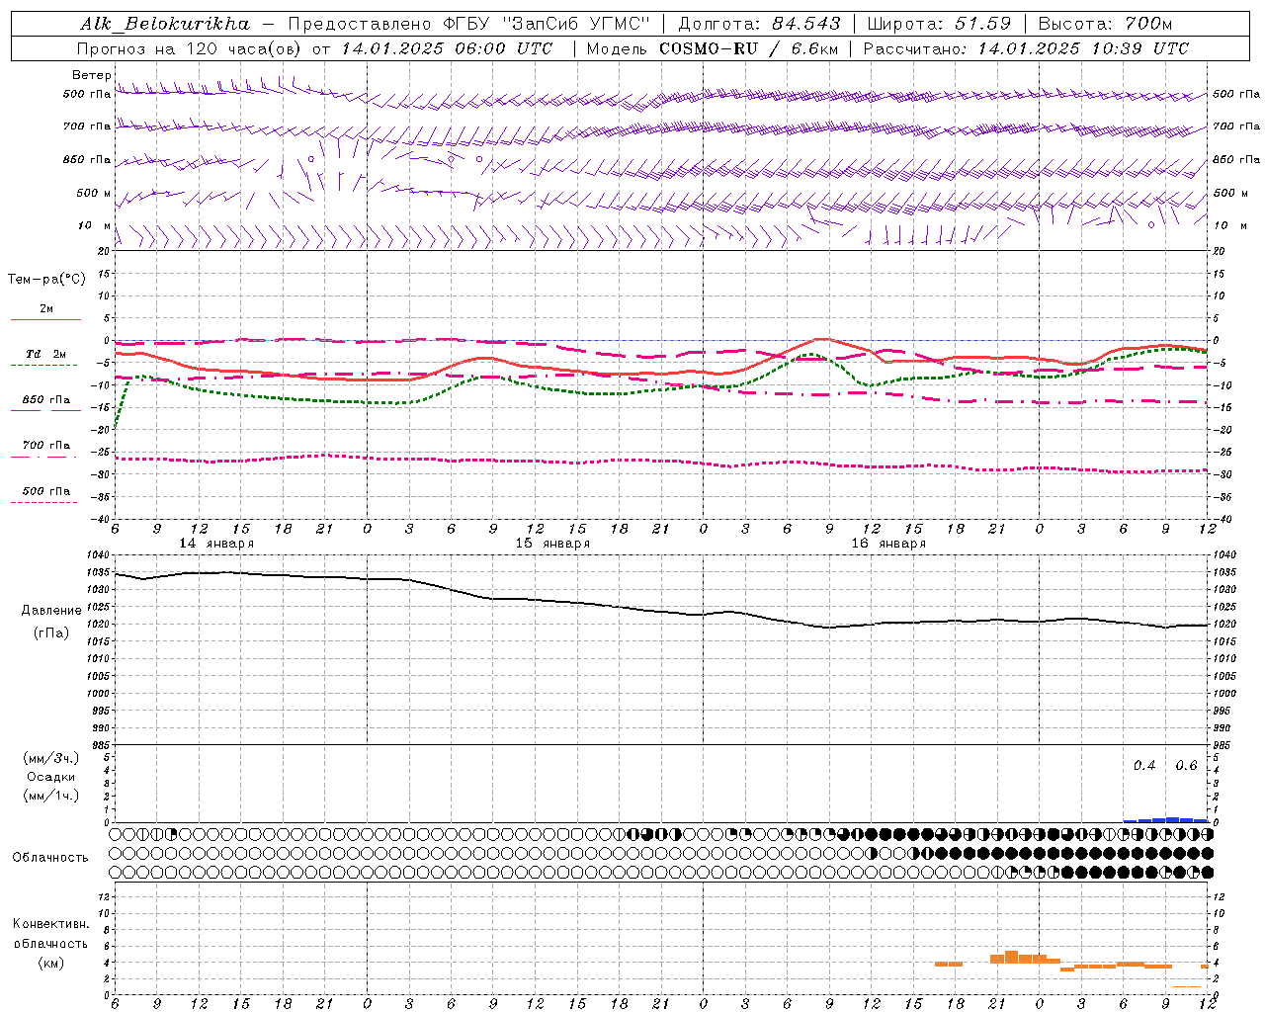This screenshot has height=1012, width=1265.
Task: Click the dashed line sample under Td 2м legend
Action: [x=43, y=366]
